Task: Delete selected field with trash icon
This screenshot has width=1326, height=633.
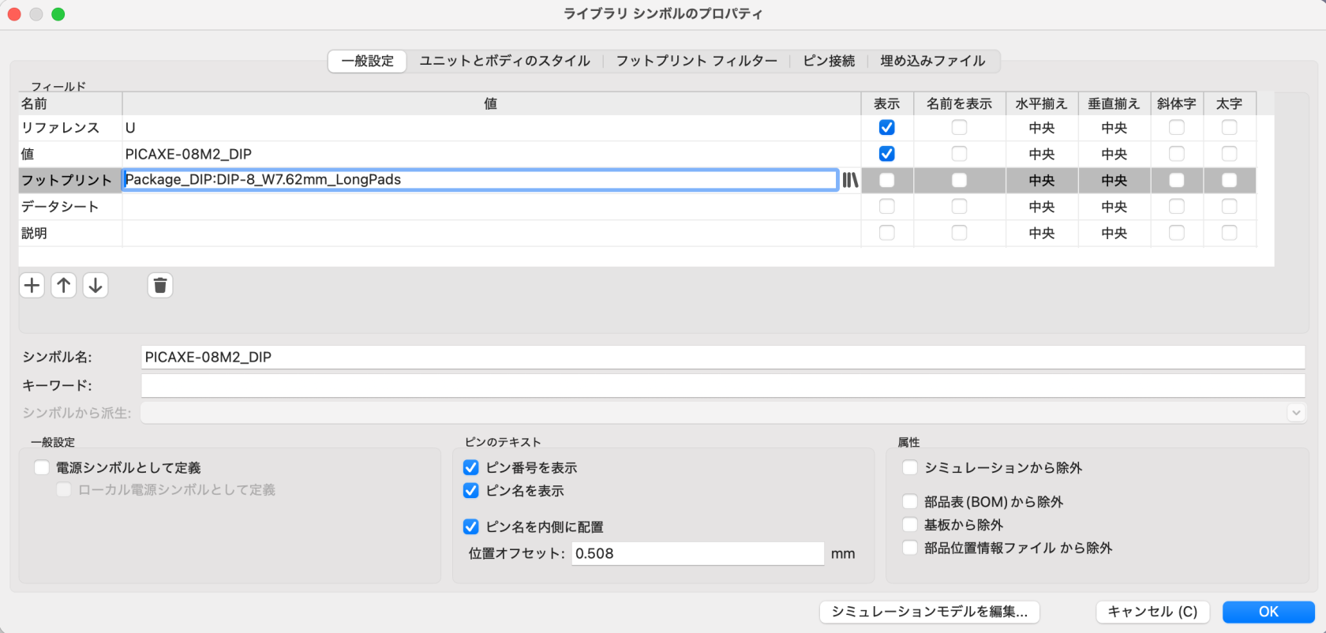Action: pyautogui.click(x=160, y=285)
